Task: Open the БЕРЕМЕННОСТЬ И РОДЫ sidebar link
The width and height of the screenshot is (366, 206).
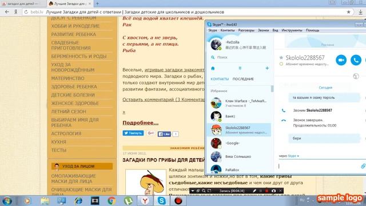Action: (79, 56)
